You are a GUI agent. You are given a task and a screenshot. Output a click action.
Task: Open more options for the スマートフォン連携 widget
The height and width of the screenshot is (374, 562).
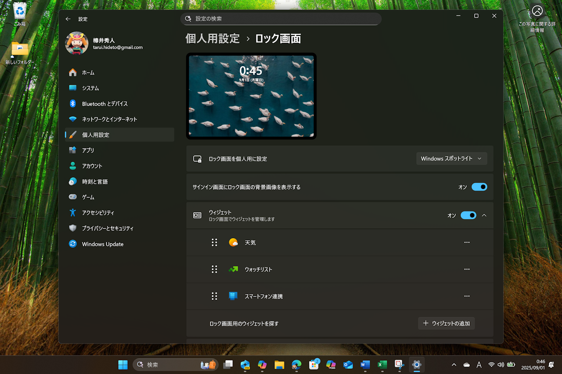coord(467,296)
